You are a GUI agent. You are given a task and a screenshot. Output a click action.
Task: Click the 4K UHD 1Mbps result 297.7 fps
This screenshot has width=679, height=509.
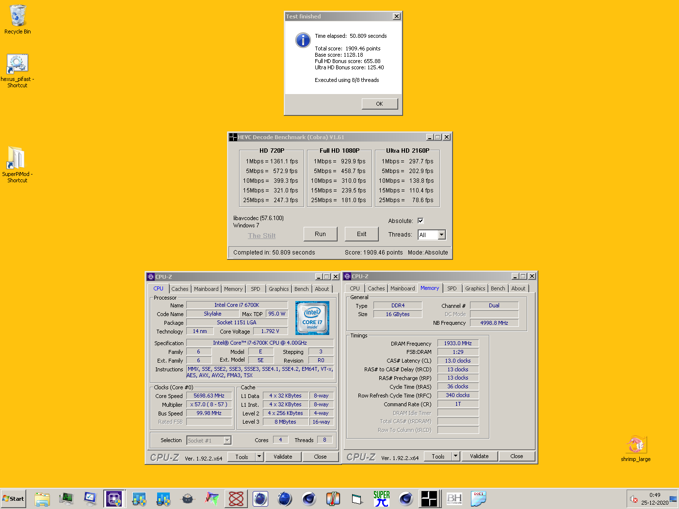421,161
